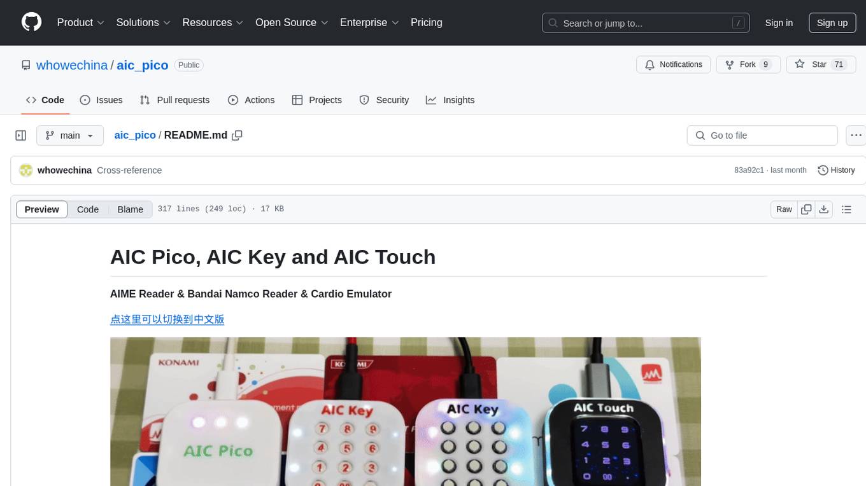Switch to Code view
The height and width of the screenshot is (486, 866).
coord(88,209)
